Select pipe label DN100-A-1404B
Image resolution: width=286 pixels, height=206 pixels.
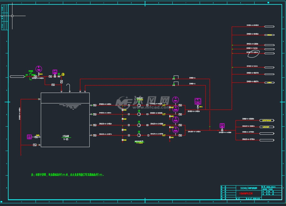pos(156,113)
